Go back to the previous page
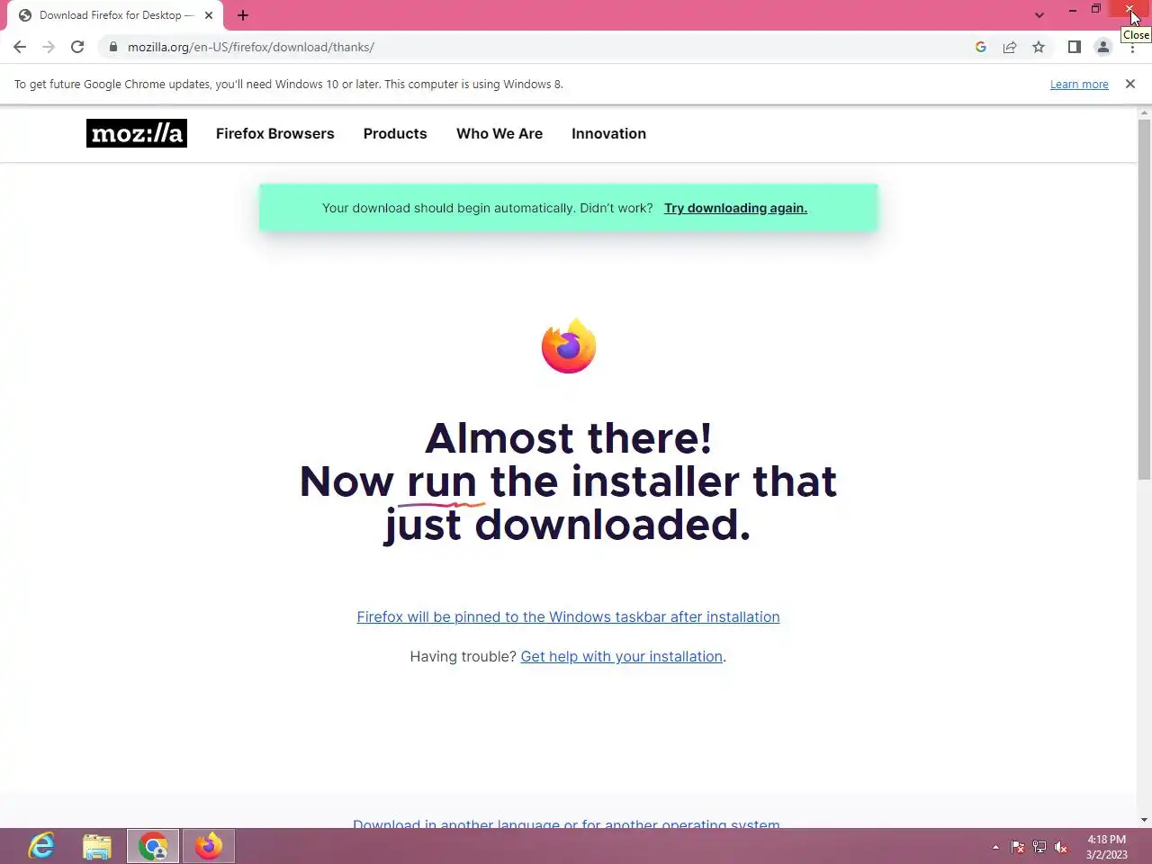 tap(20, 47)
